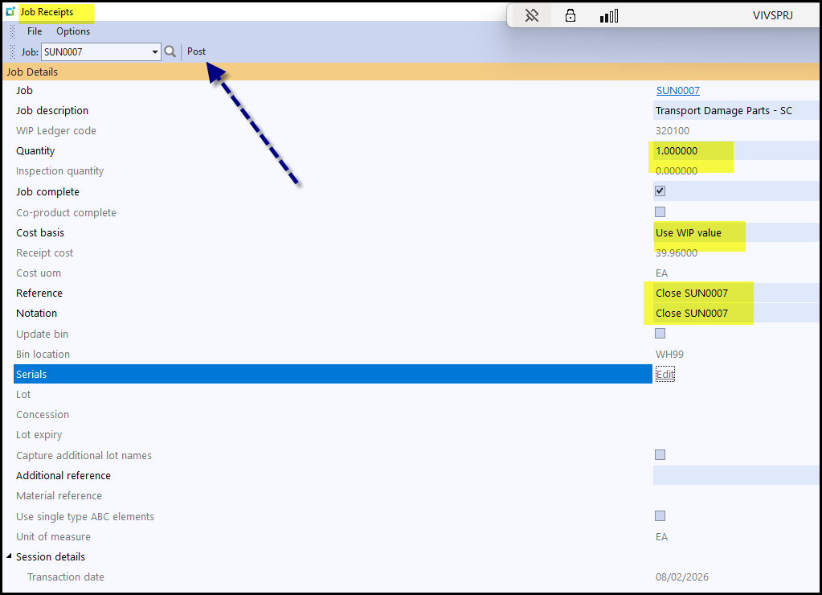Follow the SUN0007 job hyperlink
Viewport: 822px width, 595px height.
tap(677, 91)
